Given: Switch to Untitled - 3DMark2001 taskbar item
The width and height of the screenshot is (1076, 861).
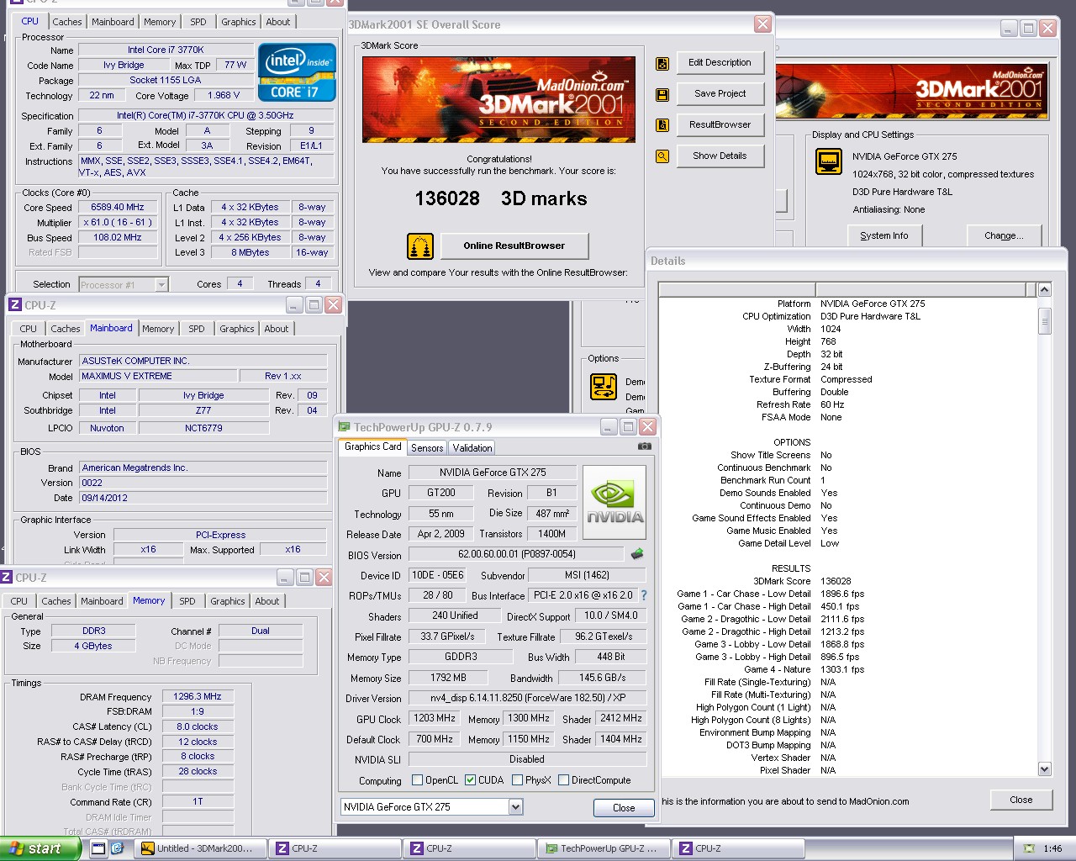Looking at the screenshot, I should coord(199,848).
